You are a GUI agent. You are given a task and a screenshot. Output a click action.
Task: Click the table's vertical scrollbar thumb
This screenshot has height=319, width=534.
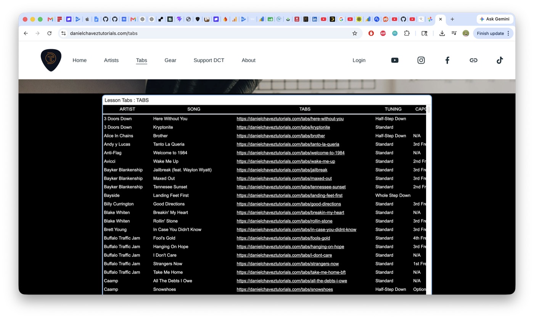(429, 110)
